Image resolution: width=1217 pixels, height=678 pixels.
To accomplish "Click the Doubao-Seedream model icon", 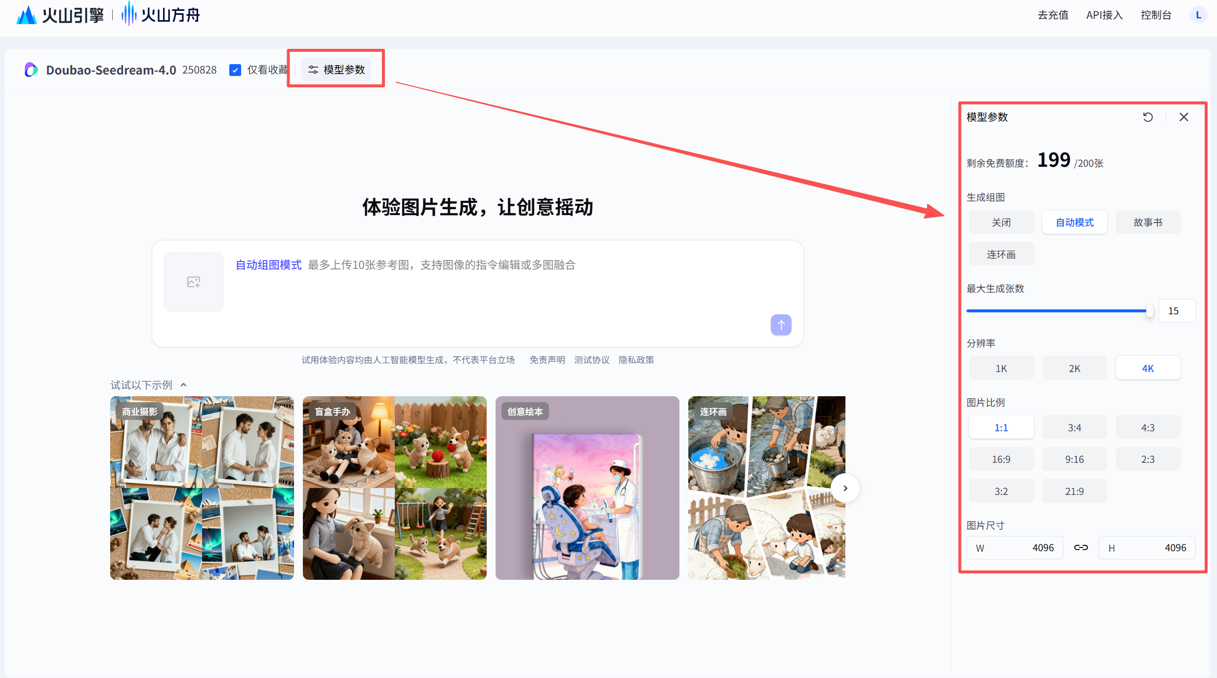I will [x=31, y=70].
